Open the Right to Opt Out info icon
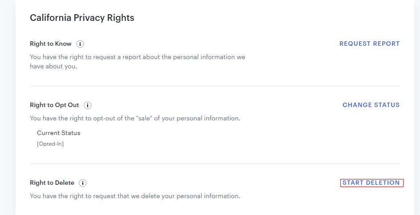 click(88, 105)
